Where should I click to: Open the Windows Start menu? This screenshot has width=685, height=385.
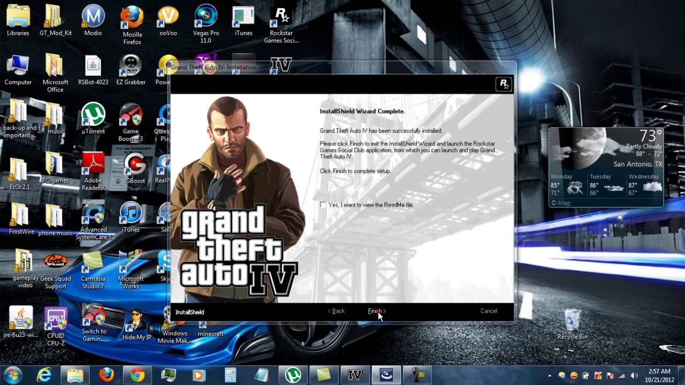tap(12, 375)
